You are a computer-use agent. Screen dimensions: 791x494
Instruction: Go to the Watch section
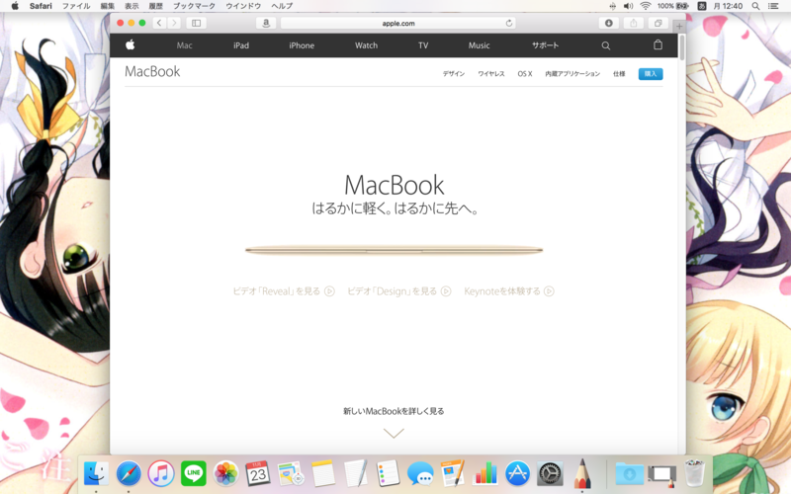pyautogui.click(x=366, y=45)
